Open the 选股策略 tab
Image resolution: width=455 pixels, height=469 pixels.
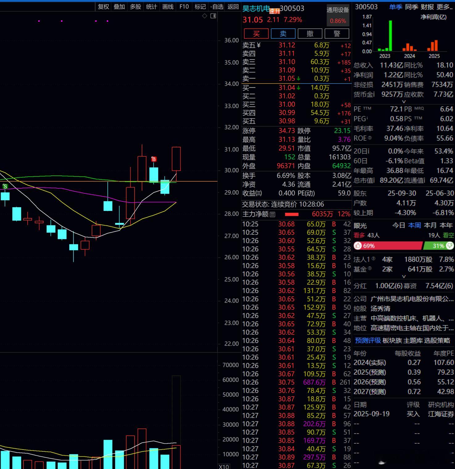(437, 340)
